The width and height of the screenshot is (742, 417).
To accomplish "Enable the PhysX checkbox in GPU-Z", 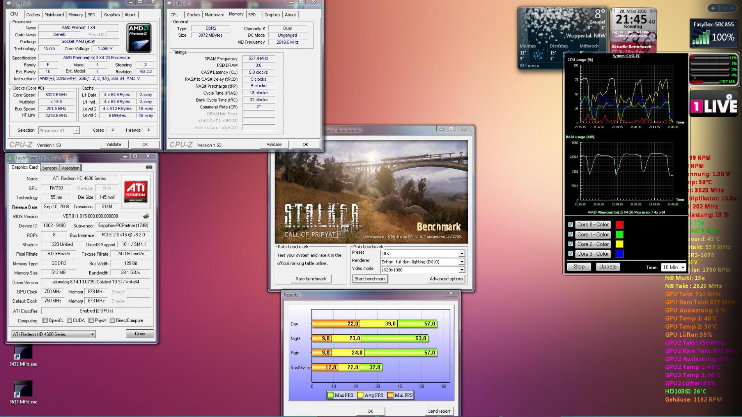I will click(91, 320).
